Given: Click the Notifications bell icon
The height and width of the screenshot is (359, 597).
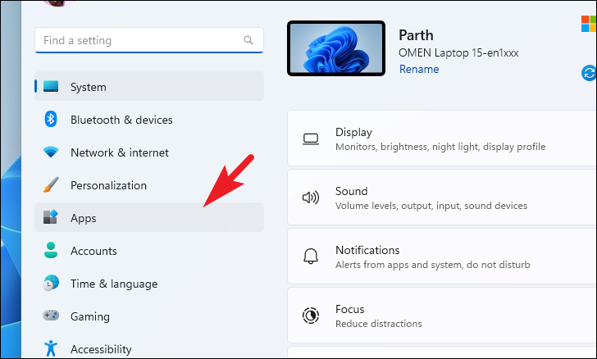Looking at the screenshot, I should (x=311, y=257).
